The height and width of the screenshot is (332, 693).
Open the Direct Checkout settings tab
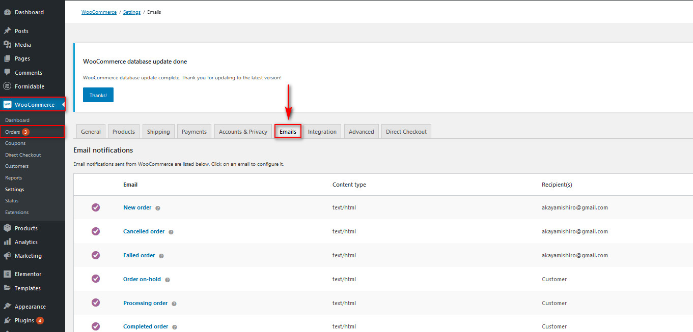coord(406,132)
